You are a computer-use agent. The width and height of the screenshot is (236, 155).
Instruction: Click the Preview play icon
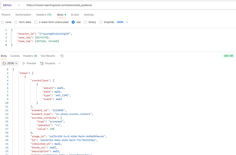[x=24, y=63]
